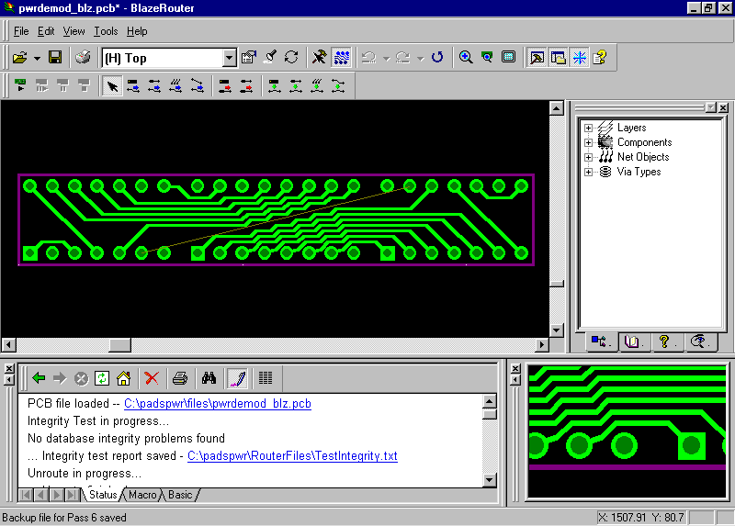The height and width of the screenshot is (526, 735).
Task: Click the blue circular repeat arrow icon
Action: [437, 58]
